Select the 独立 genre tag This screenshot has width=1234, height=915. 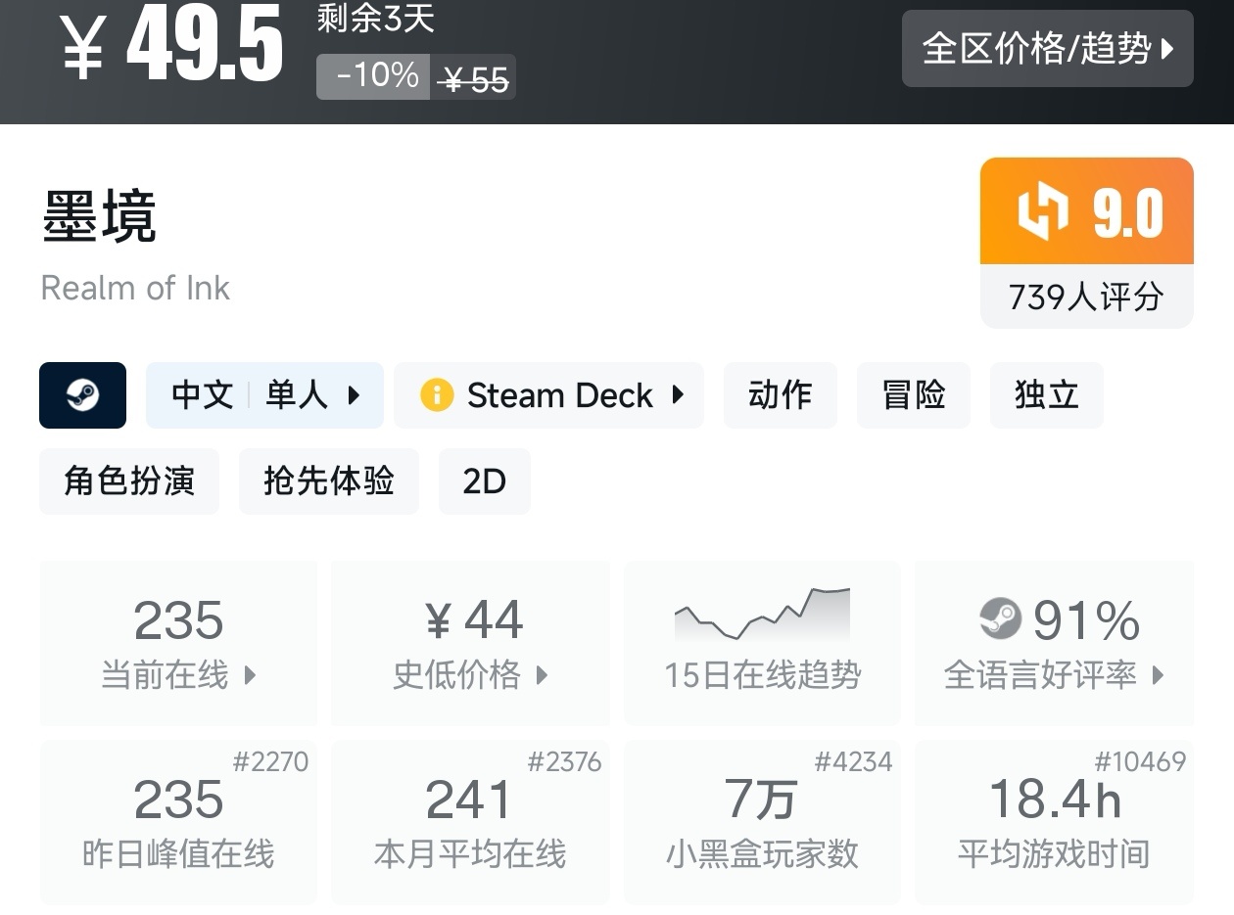pyautogui.click(x=1046, y=395)
